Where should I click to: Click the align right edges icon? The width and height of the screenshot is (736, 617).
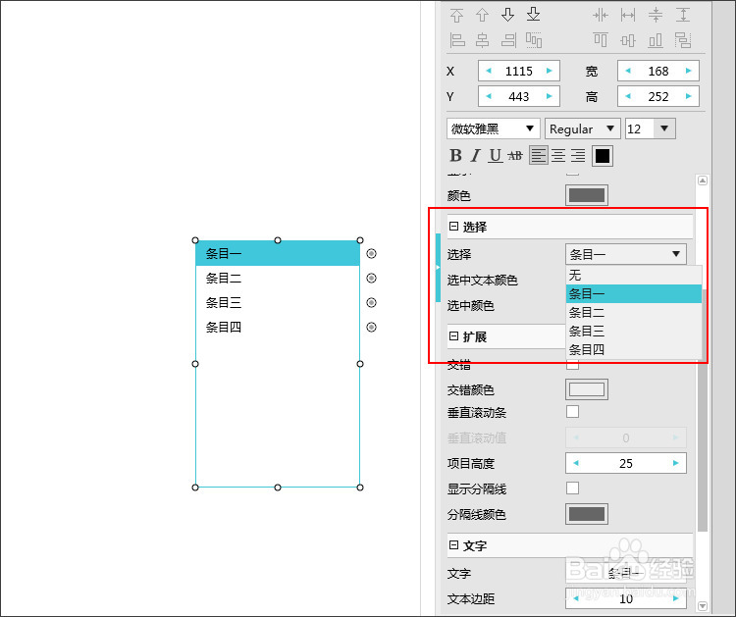tap(508, 40)
